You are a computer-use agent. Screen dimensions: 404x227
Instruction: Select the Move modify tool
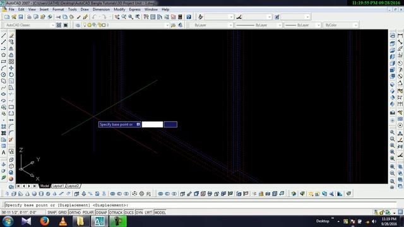(11, 68)
